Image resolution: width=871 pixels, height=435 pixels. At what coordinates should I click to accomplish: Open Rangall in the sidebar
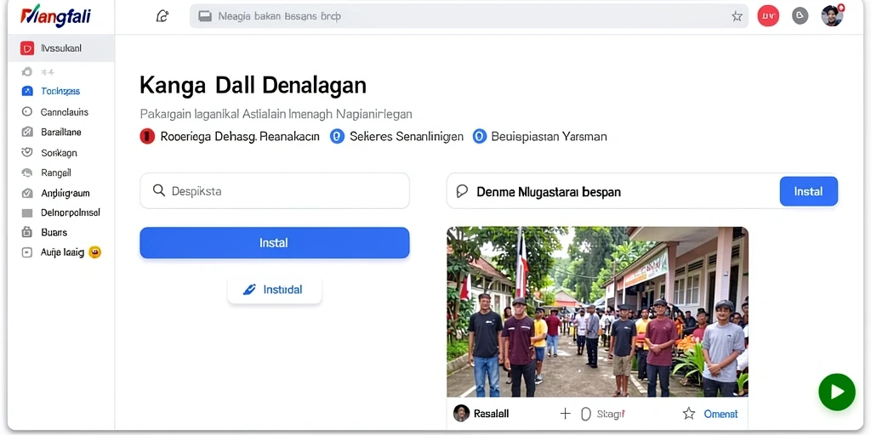[x=56, y=172]
